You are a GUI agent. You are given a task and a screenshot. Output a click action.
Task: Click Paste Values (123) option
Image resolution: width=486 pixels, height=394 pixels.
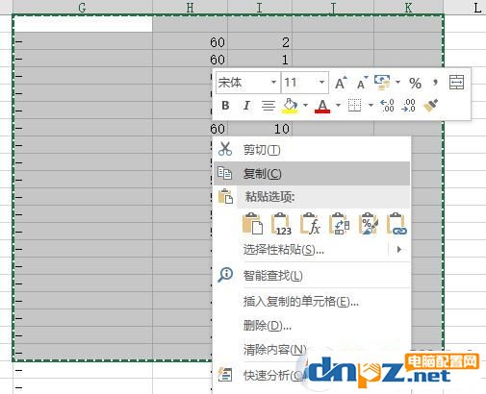281,224
